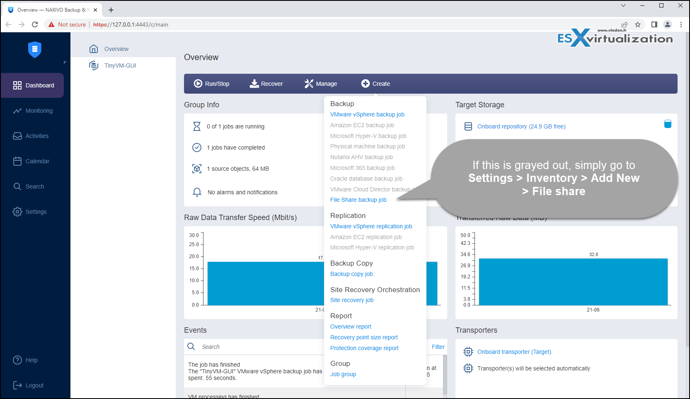Choose File Share backup job
This screenshot has width=690, height=399.
(358, 200)
